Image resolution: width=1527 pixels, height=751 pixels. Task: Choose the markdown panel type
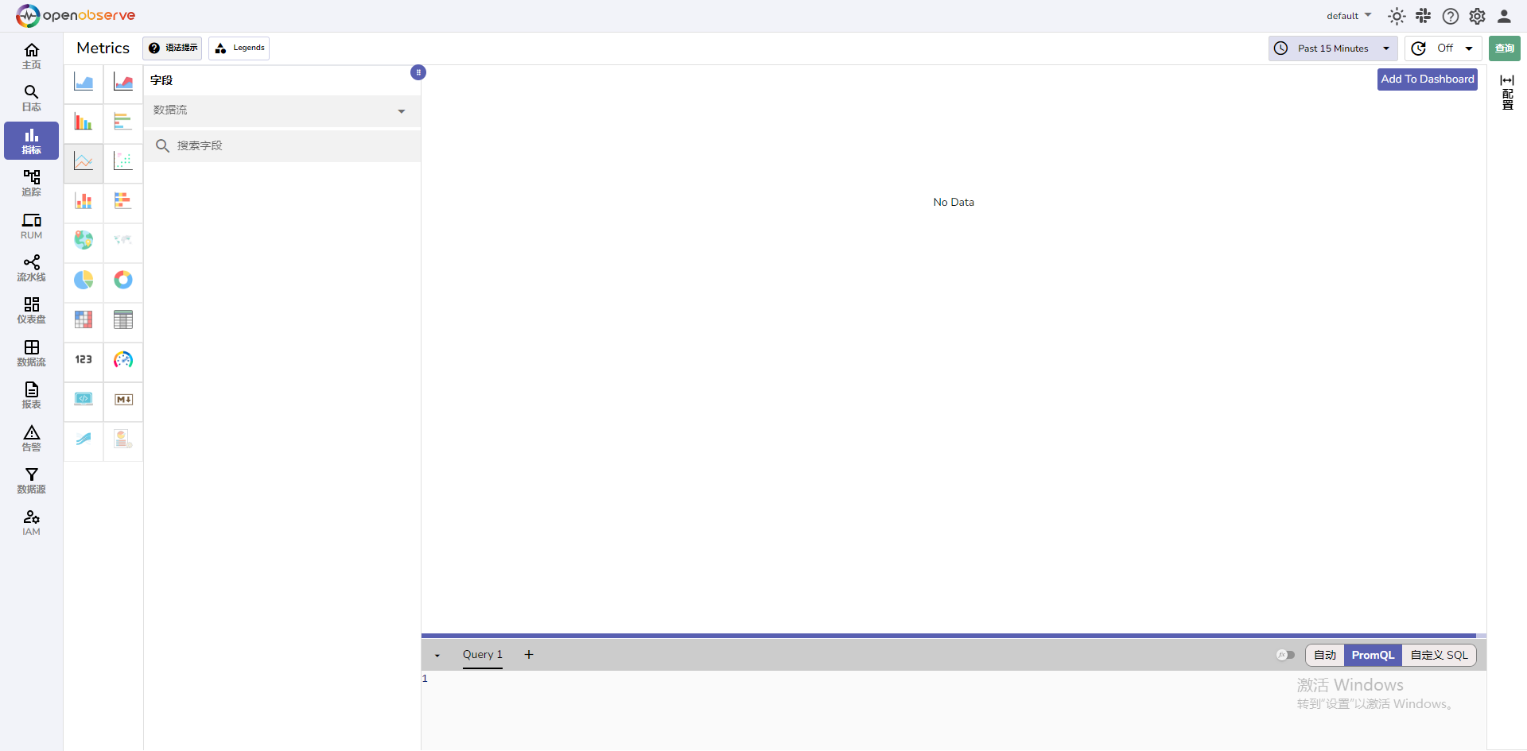(123, 400)
